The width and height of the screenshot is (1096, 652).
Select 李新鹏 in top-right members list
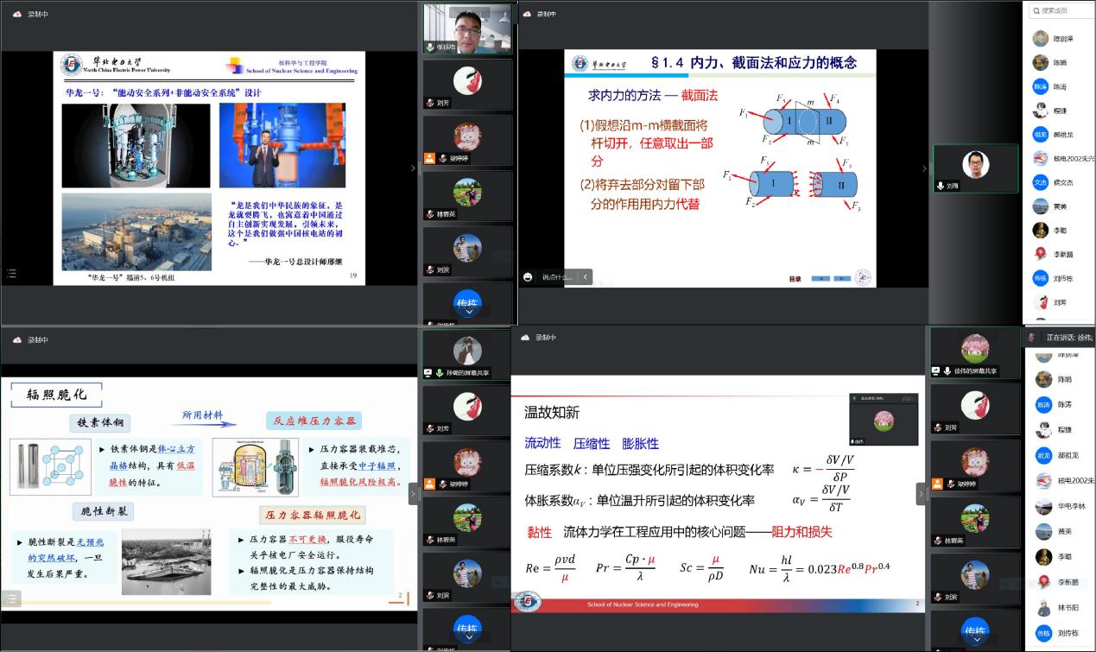coord(1063,254)
